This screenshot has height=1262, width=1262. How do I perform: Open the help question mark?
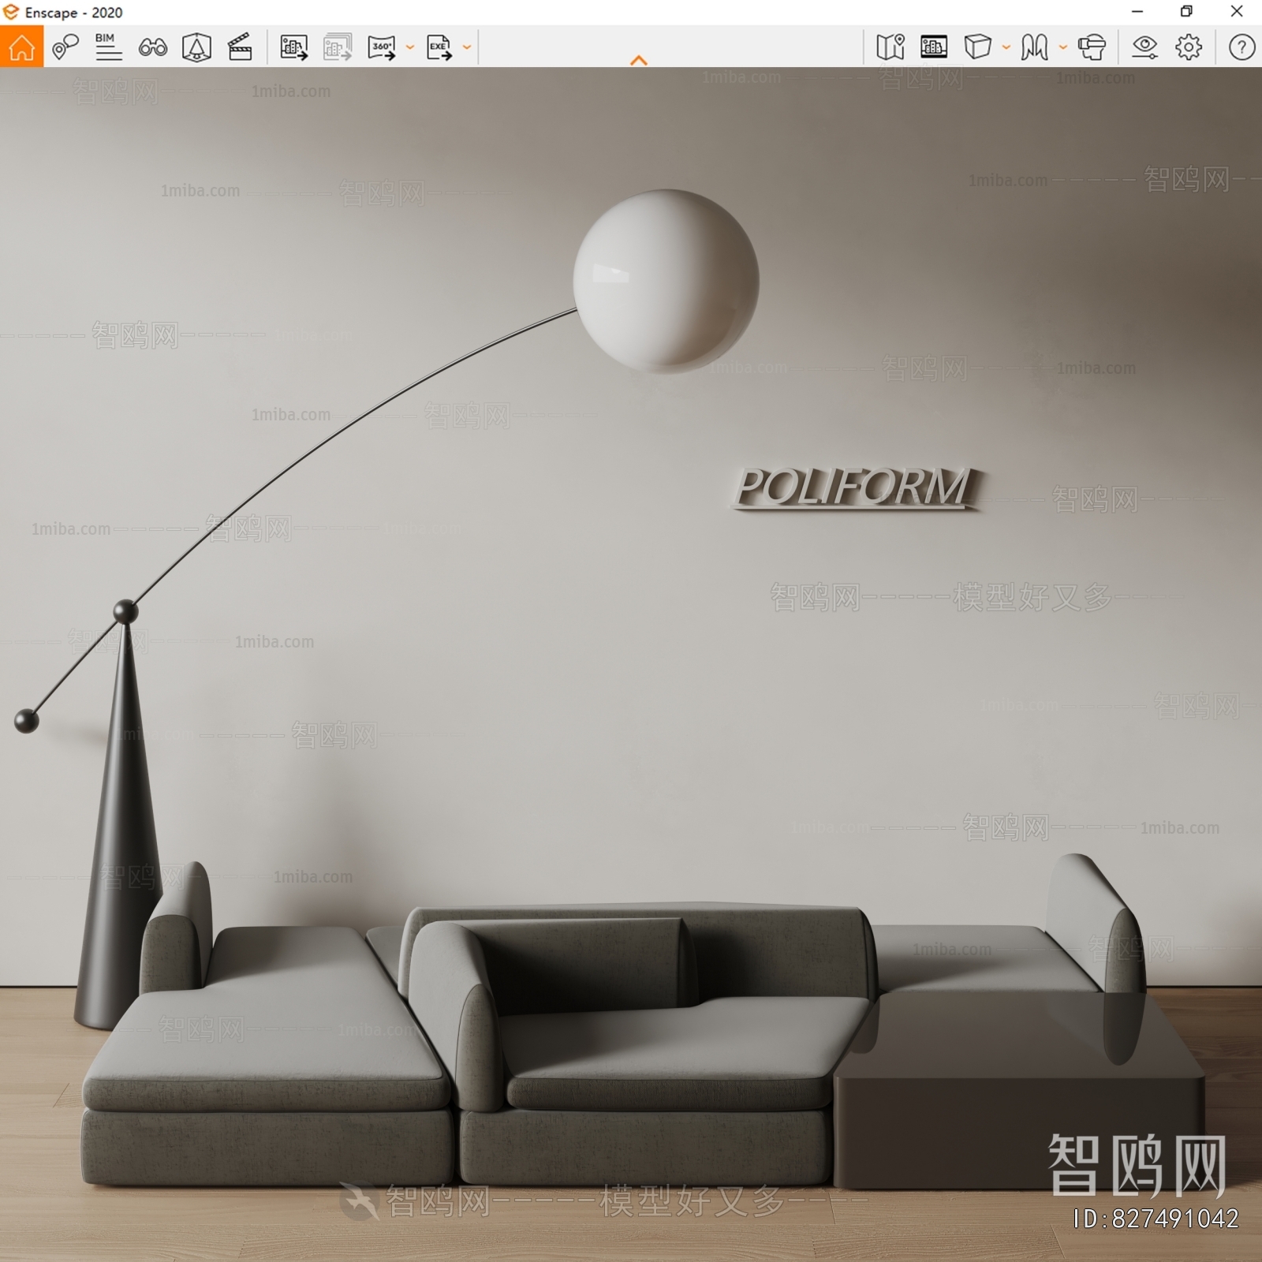1241,47
